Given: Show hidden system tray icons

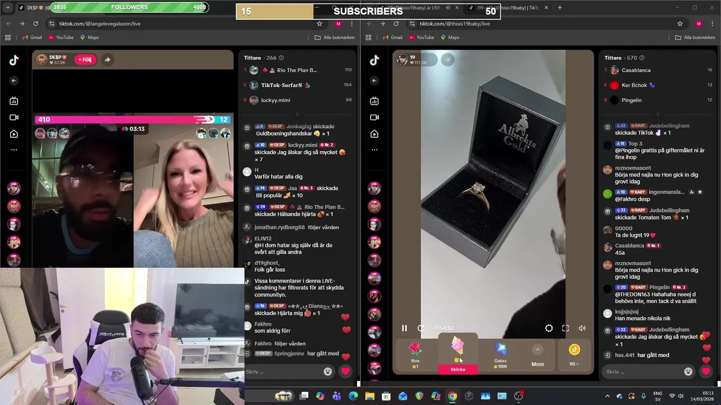Looking at the screenshot, I should pyautogui.click(x=607, y=396).
